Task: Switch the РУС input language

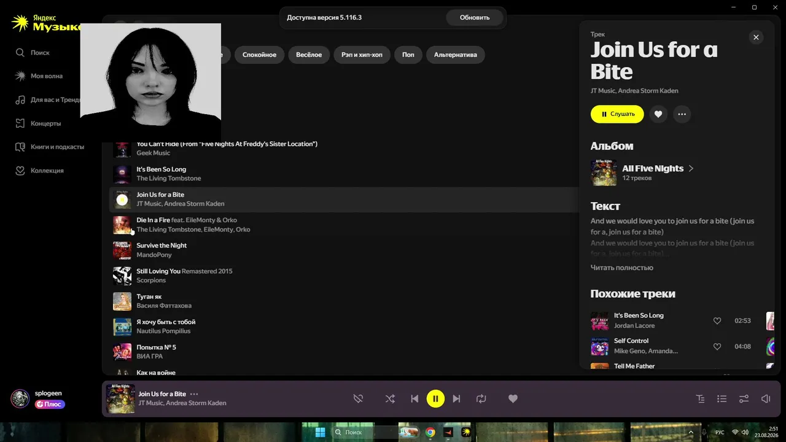Action: click(720, 432)
